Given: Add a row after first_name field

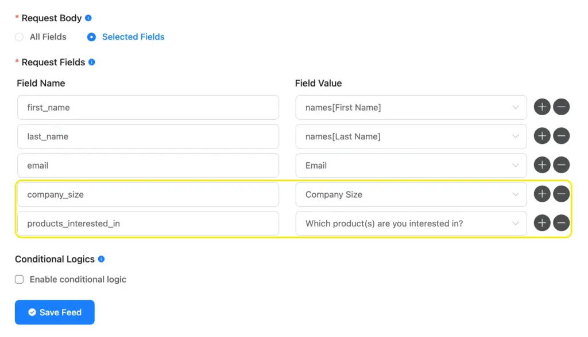Looking at the screenshot, I should click(542, 107).
